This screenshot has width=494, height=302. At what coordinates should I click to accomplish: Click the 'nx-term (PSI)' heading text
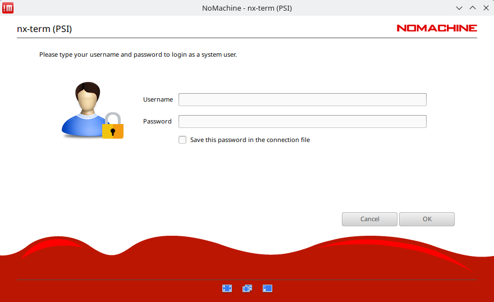(x=44, y=29)
